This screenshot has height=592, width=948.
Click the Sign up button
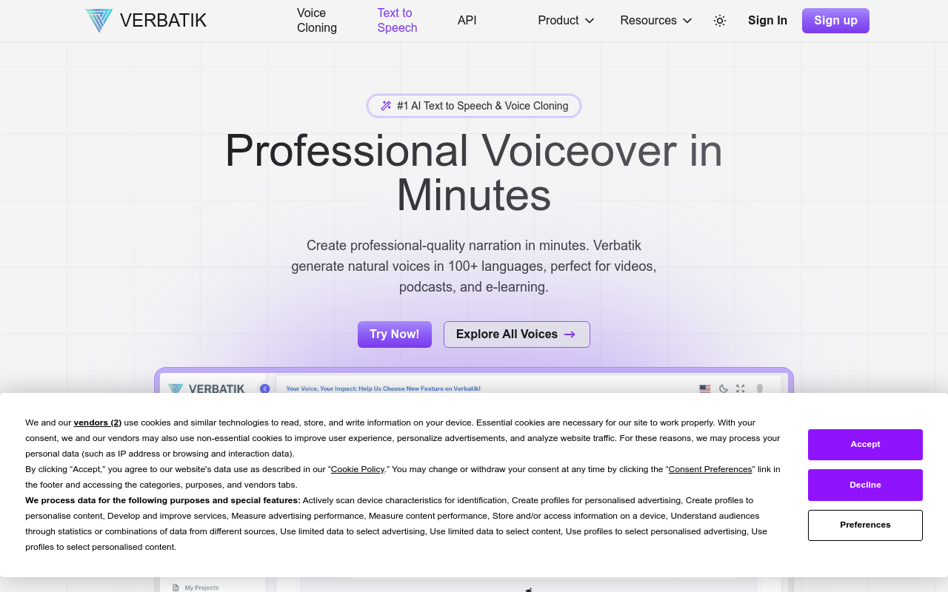pyautogui.click(x=835, y=21)
